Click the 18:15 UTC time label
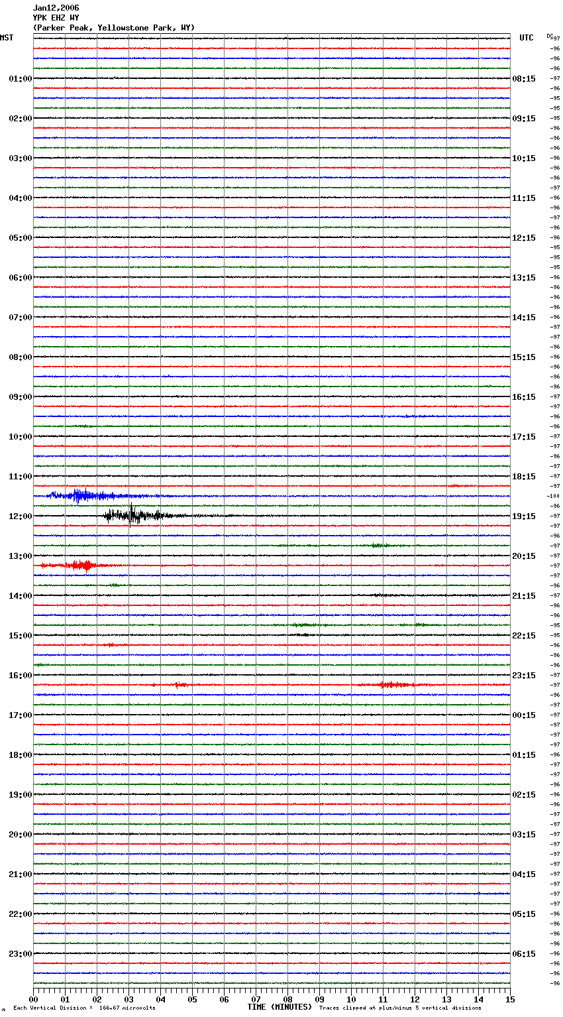 (524, 477)
